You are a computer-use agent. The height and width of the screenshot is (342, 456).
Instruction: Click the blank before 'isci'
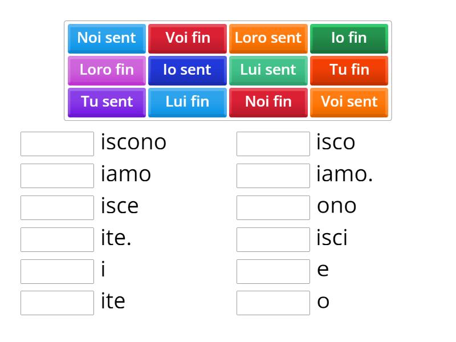(272, 239)
